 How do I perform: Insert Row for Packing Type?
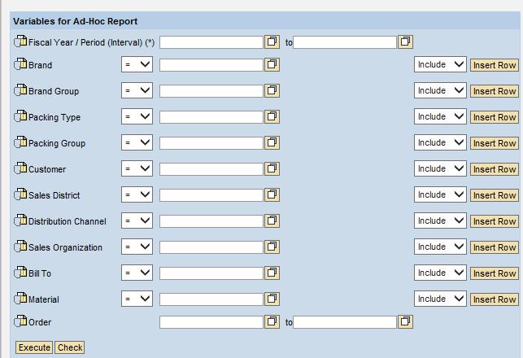[495, 117]
